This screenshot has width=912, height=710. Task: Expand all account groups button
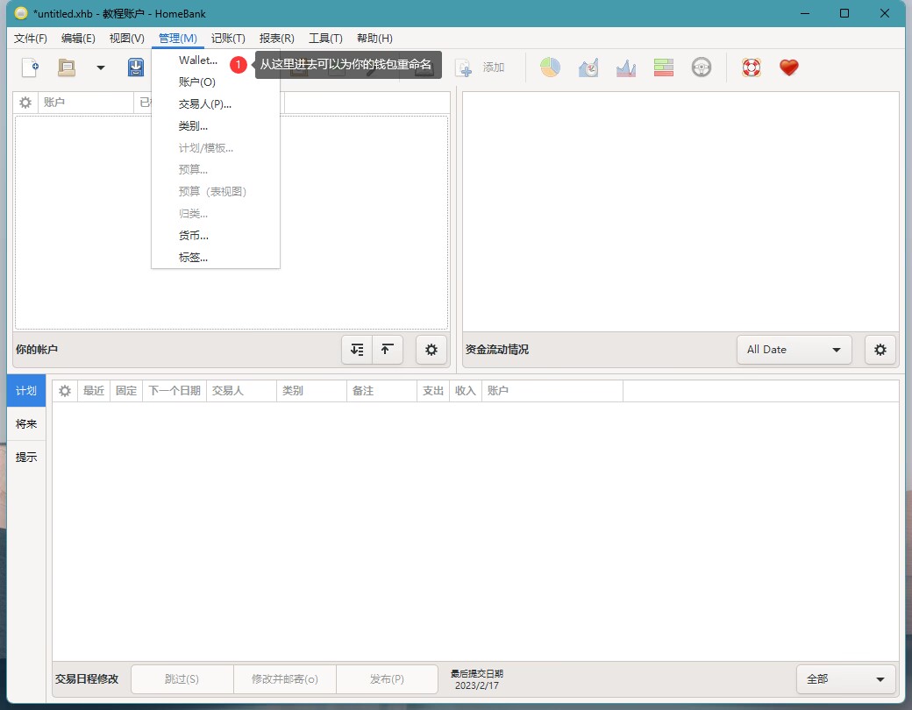(357, 349)
